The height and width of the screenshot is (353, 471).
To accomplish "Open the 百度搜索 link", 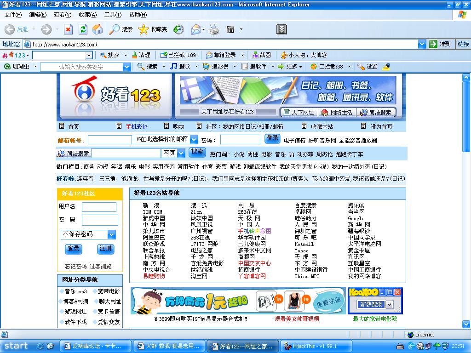I will click(x=305, y=205).
